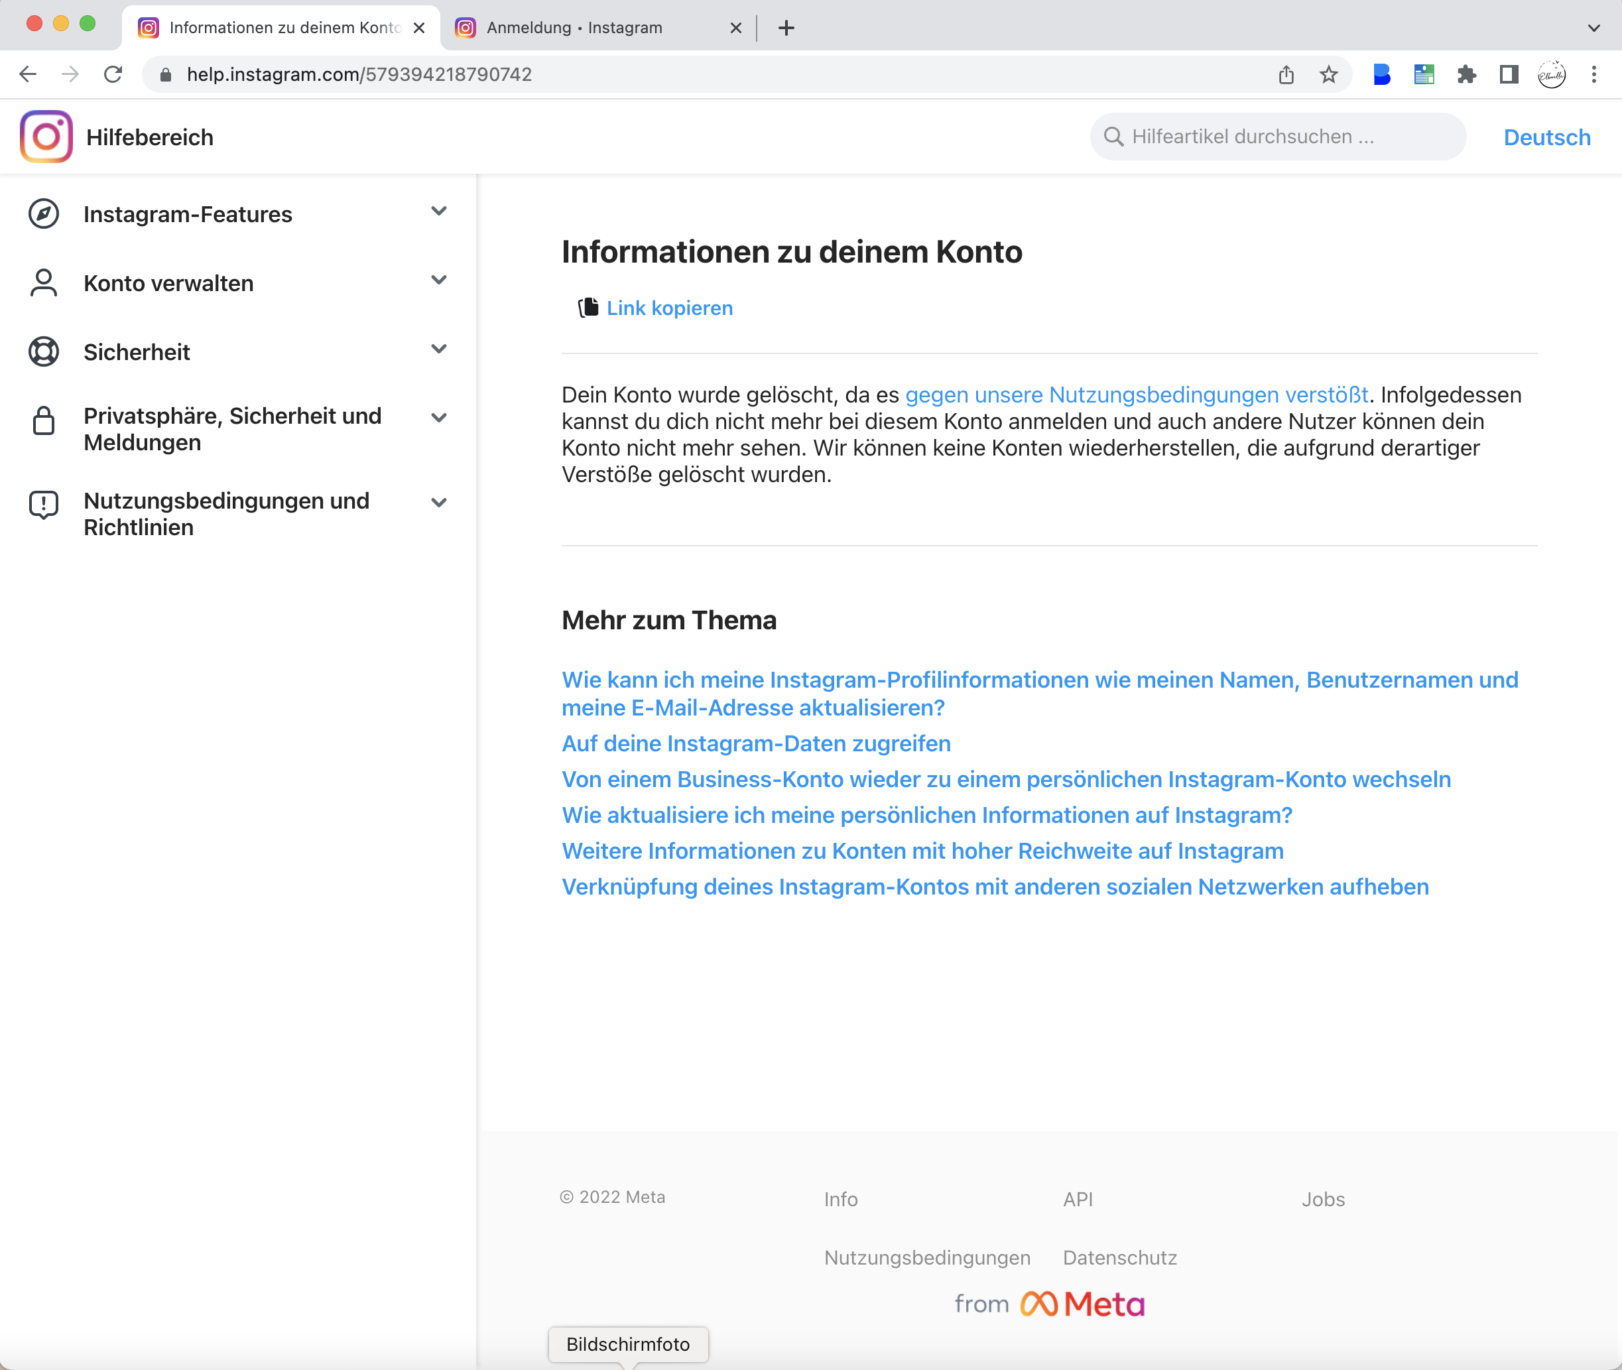Click the lifebuoy icon beside Sicherheit
This screenshot has height=1370, width=1622.
44,352
